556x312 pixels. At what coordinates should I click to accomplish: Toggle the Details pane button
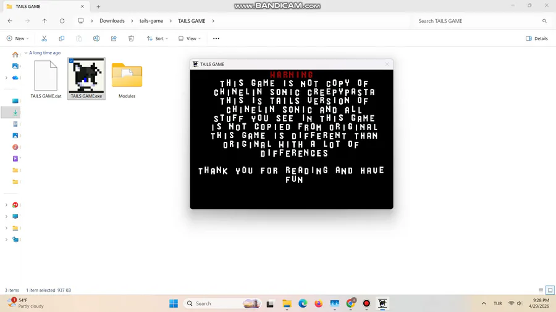click(537, 39)
